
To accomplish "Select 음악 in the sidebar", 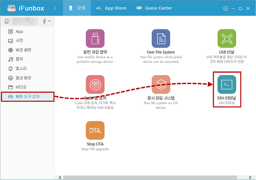I will pyautogui.click(x=27, y=59).
